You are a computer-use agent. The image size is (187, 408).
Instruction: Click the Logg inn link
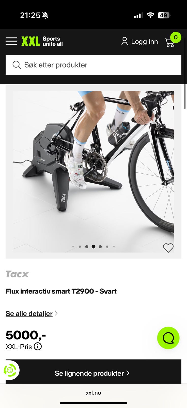[145, 42]
